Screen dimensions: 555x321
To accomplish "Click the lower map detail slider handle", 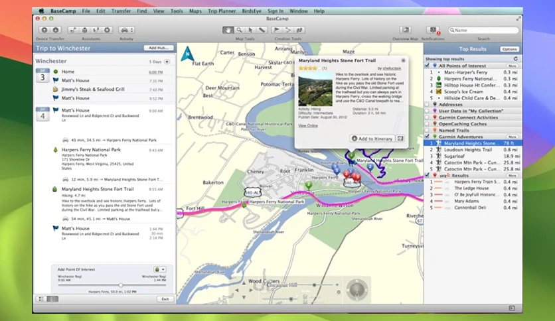I will pyautogui.click(x=291, y=298).
